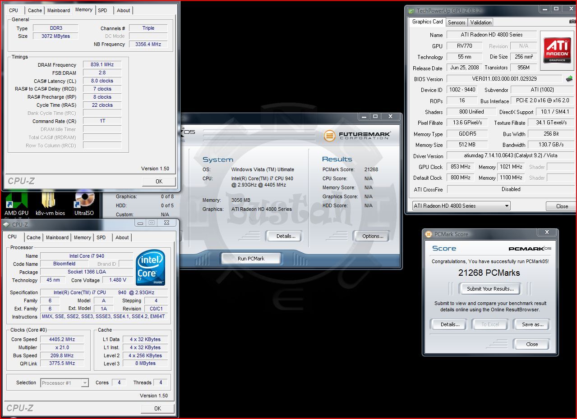Open Processor #1 selection dropdown in CPU-Z
Screen dimensions: 577x419
pos(65,383)
